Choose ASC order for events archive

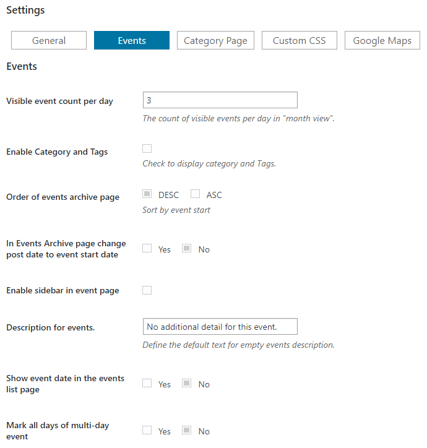pos(195,194)
